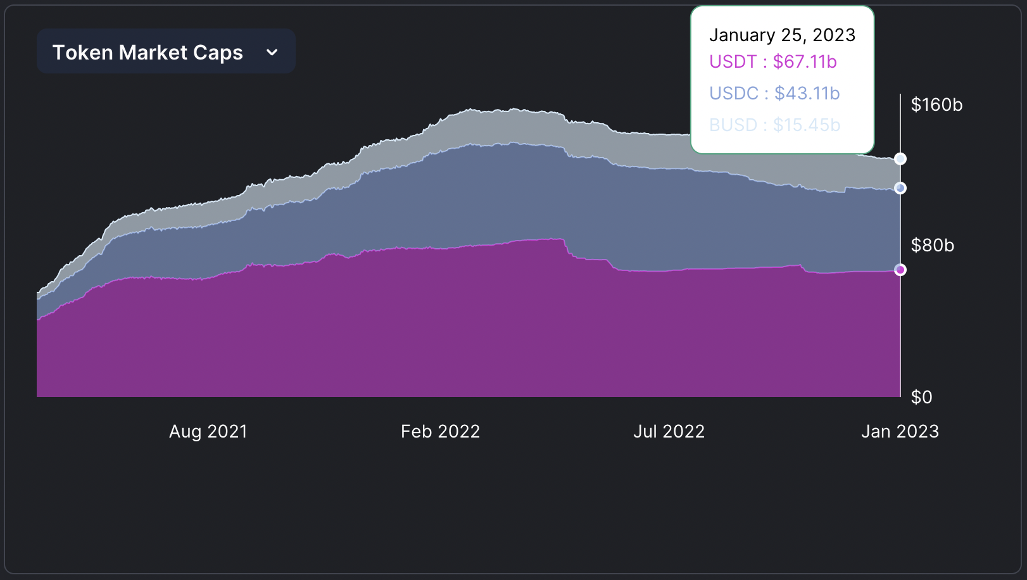Click the vertical hover cursor line below the USDT marker

pos(900,336)
